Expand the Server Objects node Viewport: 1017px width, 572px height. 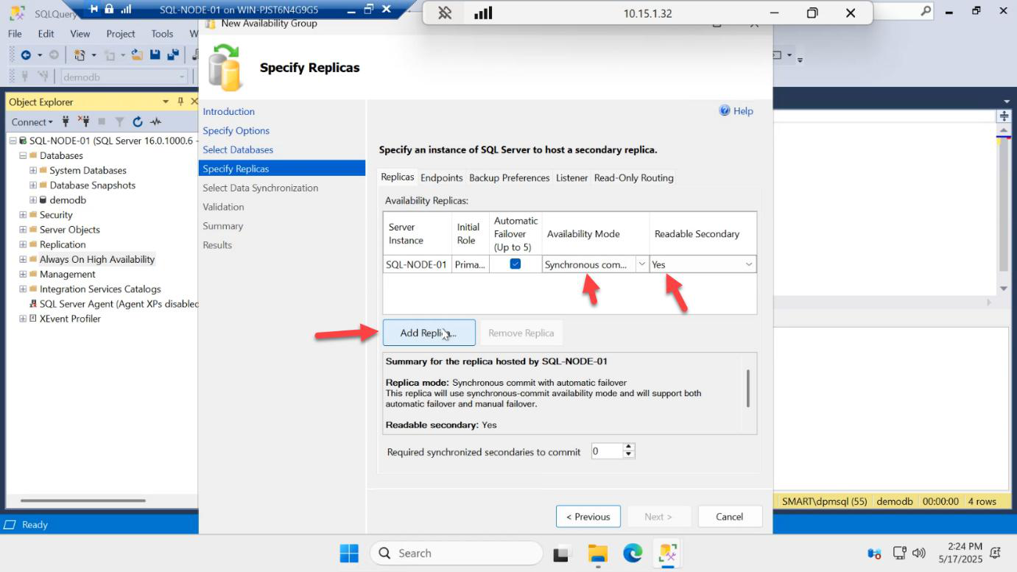(x=23, y=230)
